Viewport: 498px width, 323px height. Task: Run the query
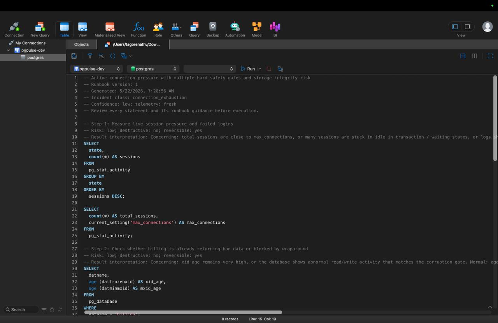point(248,69)
